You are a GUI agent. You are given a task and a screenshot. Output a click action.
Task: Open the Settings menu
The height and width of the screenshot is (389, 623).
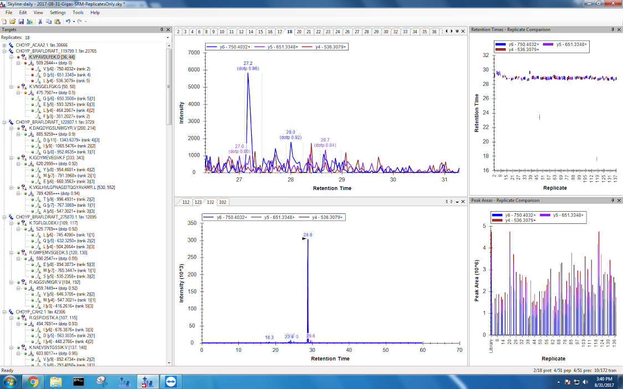tap(57, 12)
